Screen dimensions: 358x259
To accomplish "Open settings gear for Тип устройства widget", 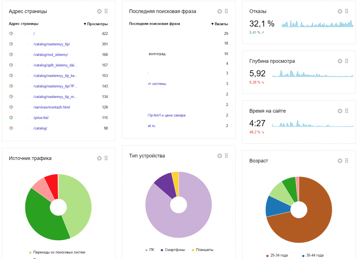I will tap(220, 156).
